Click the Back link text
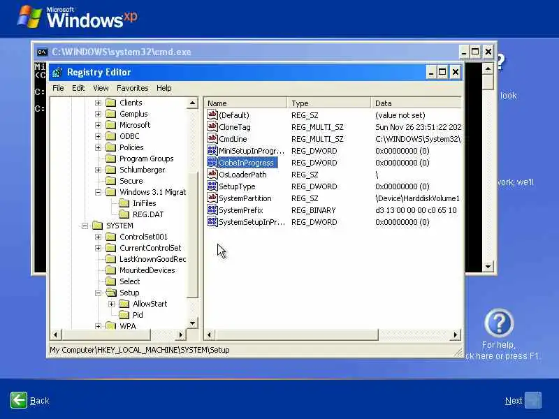Viewport: 559px width, 419px height. [x=40, y=401]
